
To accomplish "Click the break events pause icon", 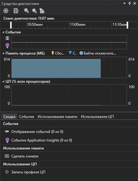I will click(x=7, y=38).
